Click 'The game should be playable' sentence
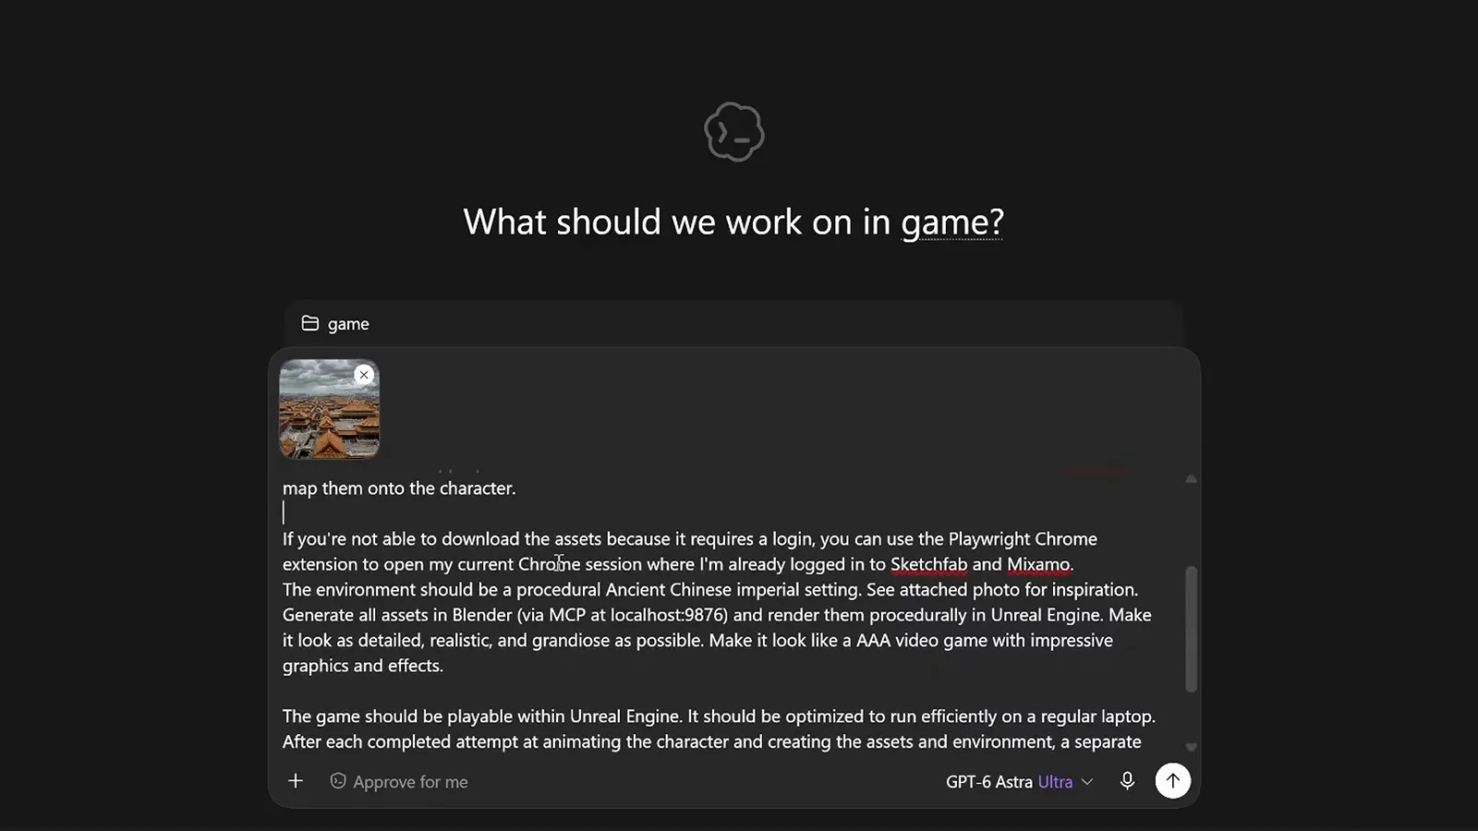1478x831 pixels. coord(483,717)
